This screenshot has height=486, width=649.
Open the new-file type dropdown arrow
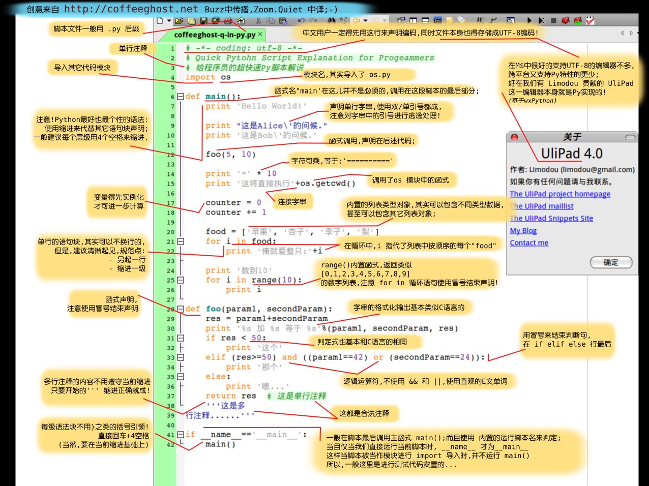[x=169, y=20]
